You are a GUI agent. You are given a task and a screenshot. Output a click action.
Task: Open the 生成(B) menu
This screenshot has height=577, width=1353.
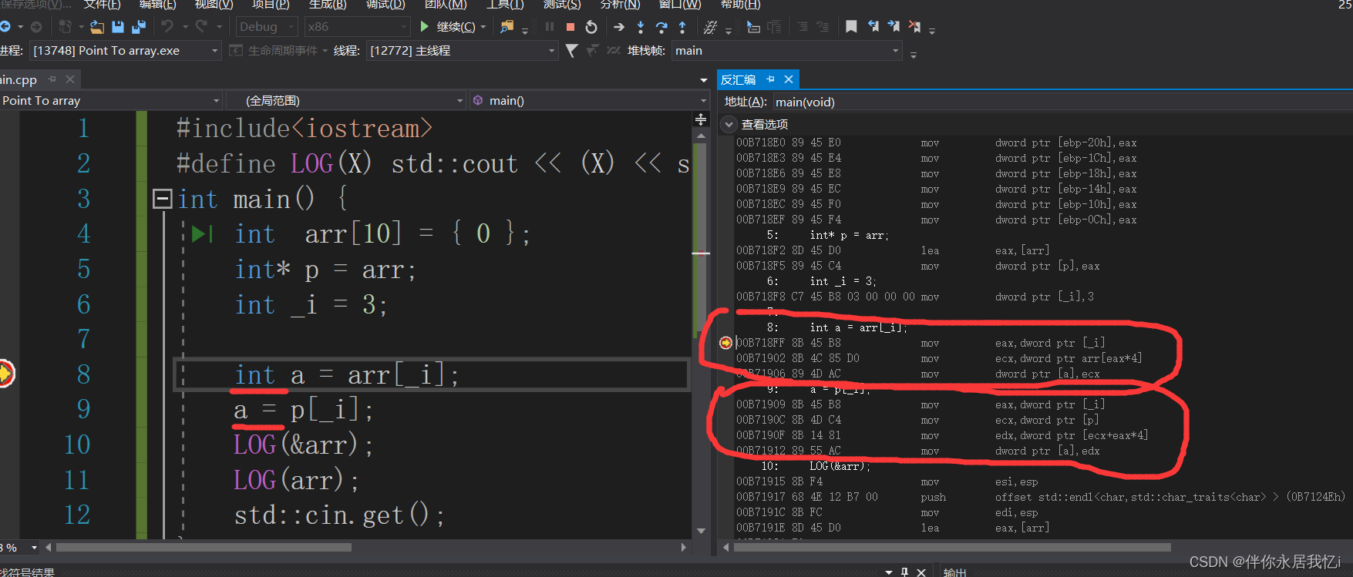(328, 5)
